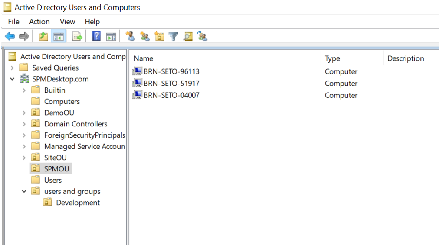The image size is (439, 245).
Task: Select the Development OU in the tree
Action: click(78, 203)
